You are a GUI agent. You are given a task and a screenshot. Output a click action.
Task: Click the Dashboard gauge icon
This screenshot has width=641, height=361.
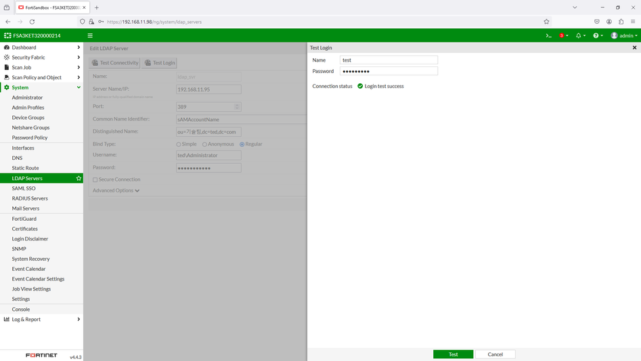(x=7, y=47)
